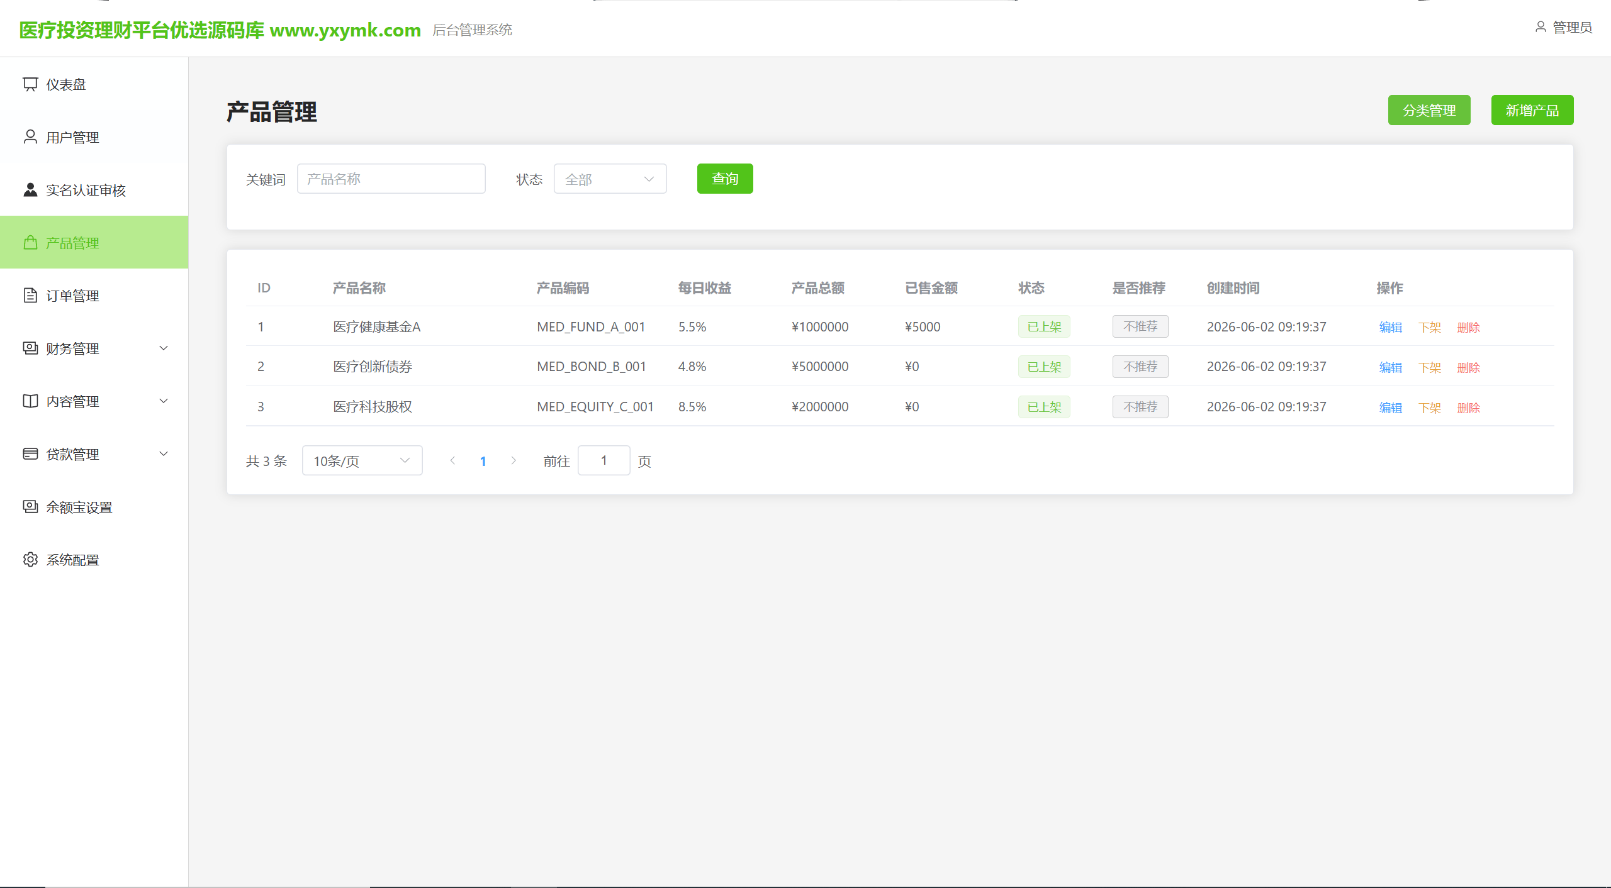Open the 贷款管理 menu item

[94, 454]
